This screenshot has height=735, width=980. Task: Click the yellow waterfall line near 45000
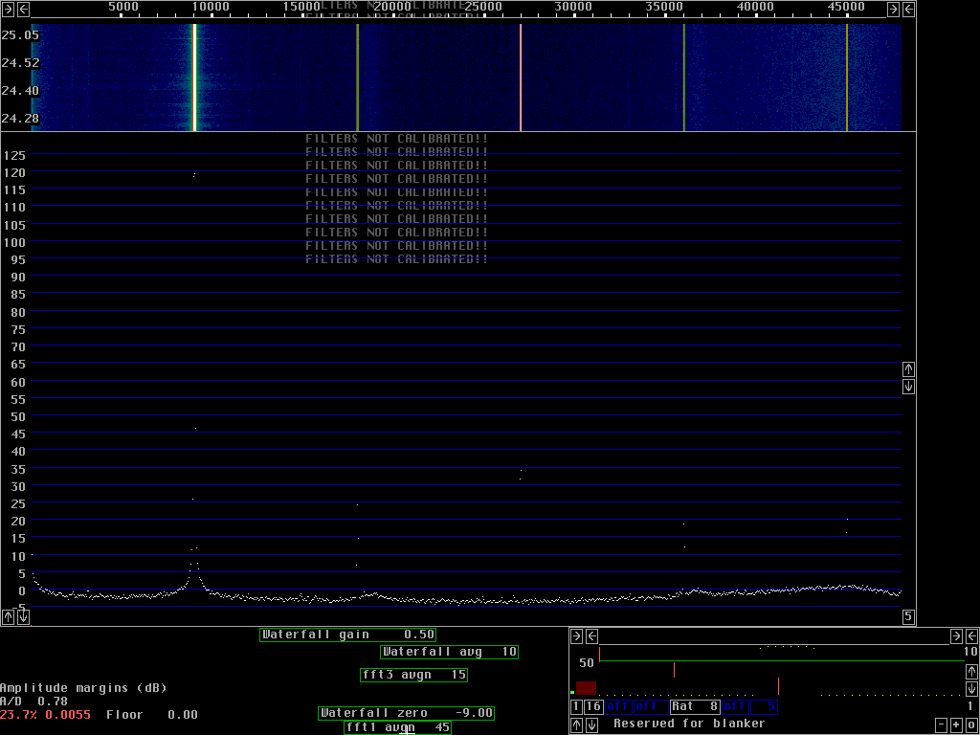847,78
